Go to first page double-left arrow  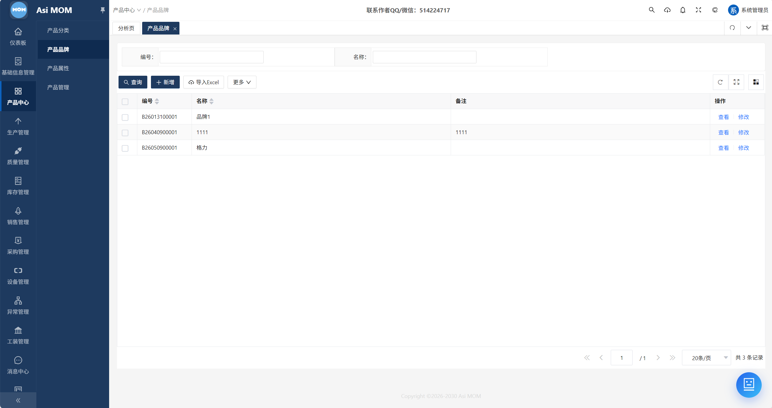pos(587,358)
